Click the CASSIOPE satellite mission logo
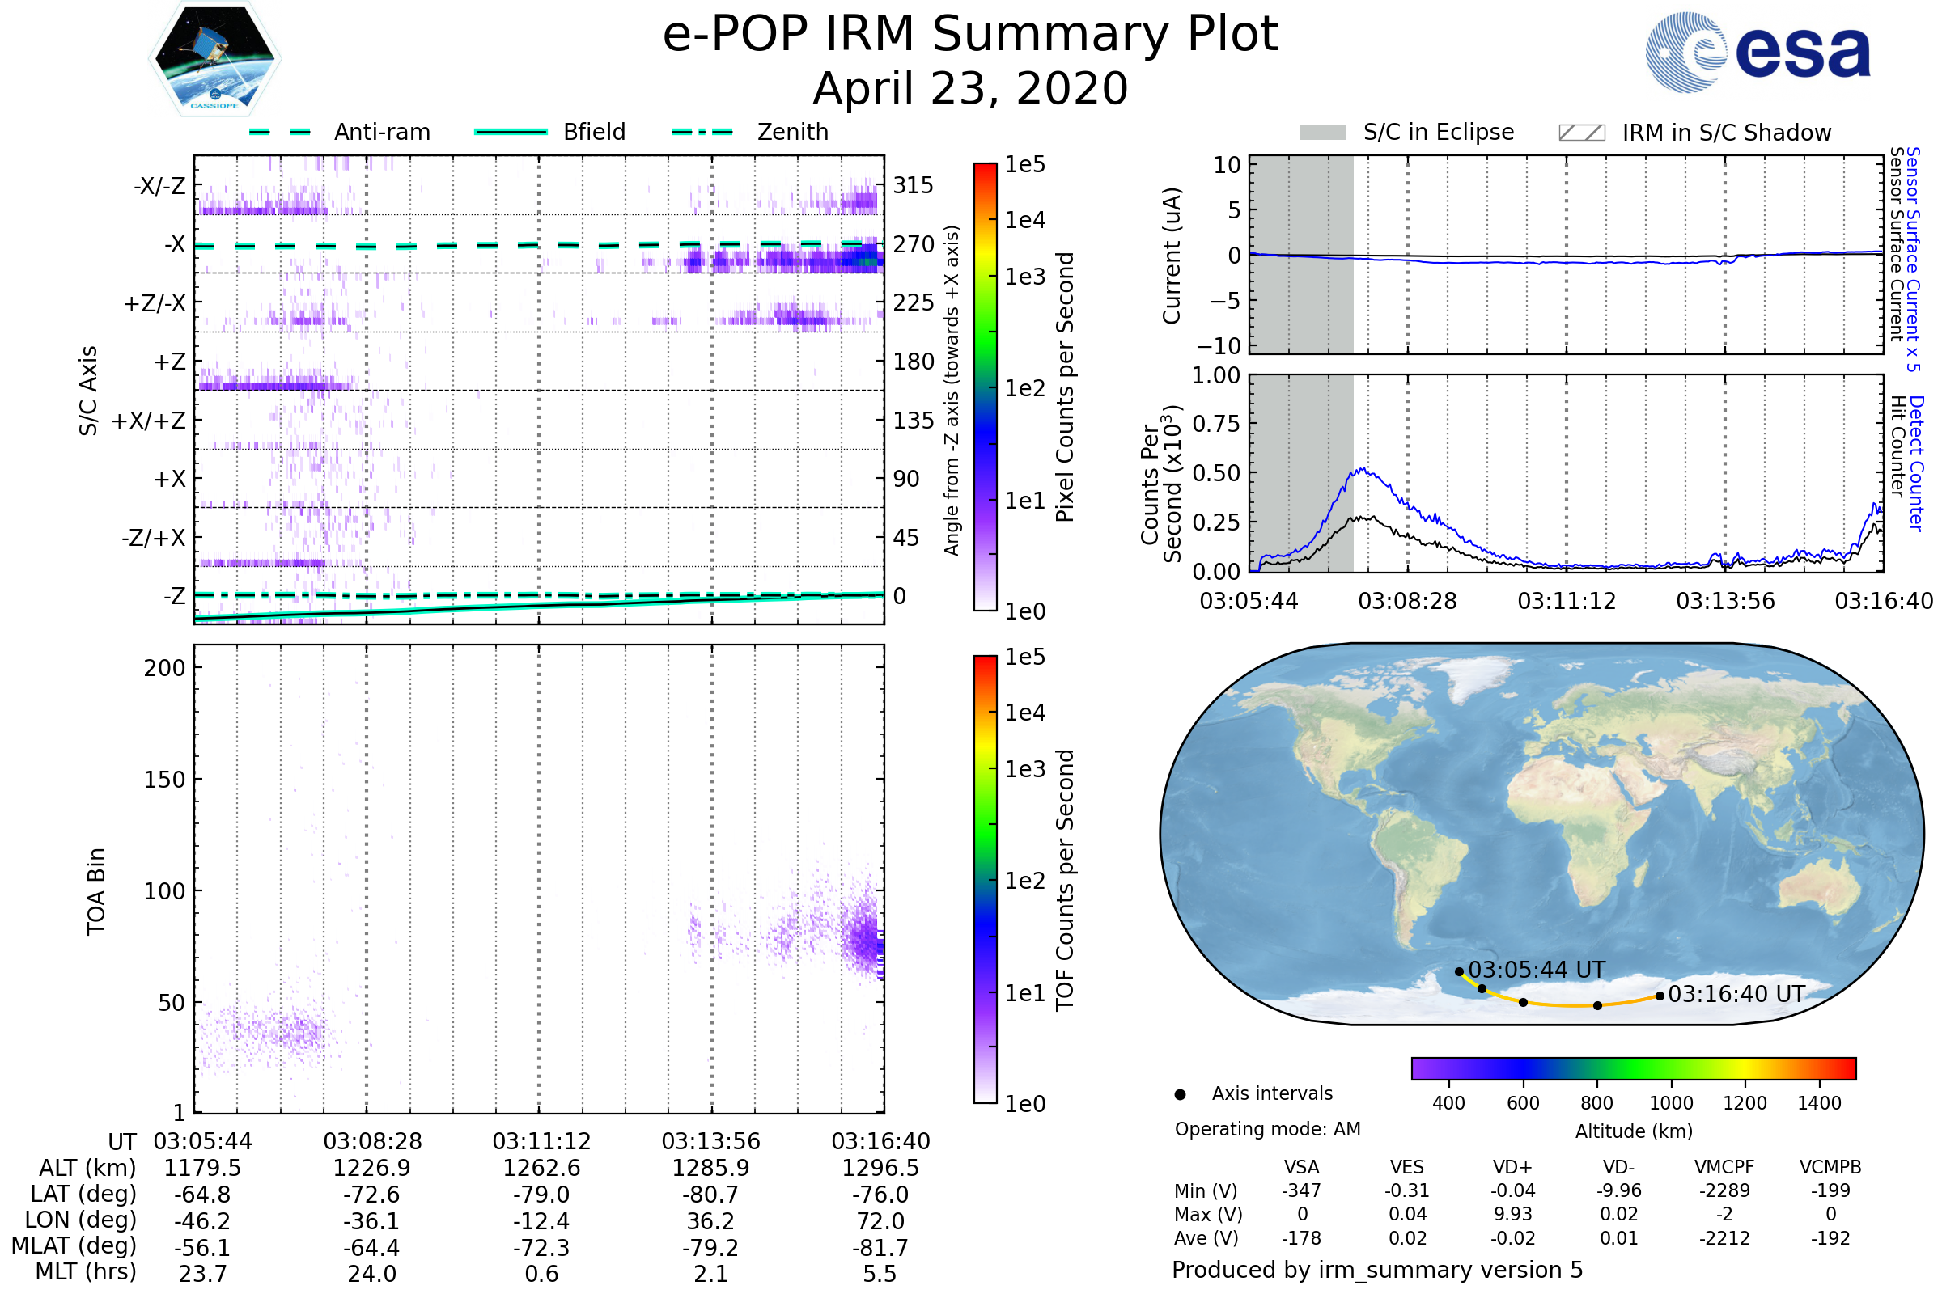This screenshot has height=1294, width=1942. coord(214,59)
